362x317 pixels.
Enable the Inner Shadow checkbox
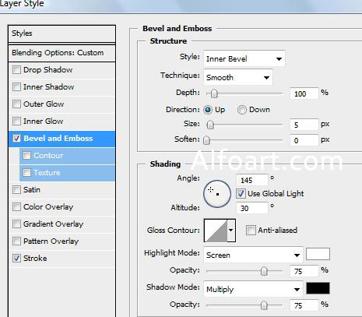(16, 87)
